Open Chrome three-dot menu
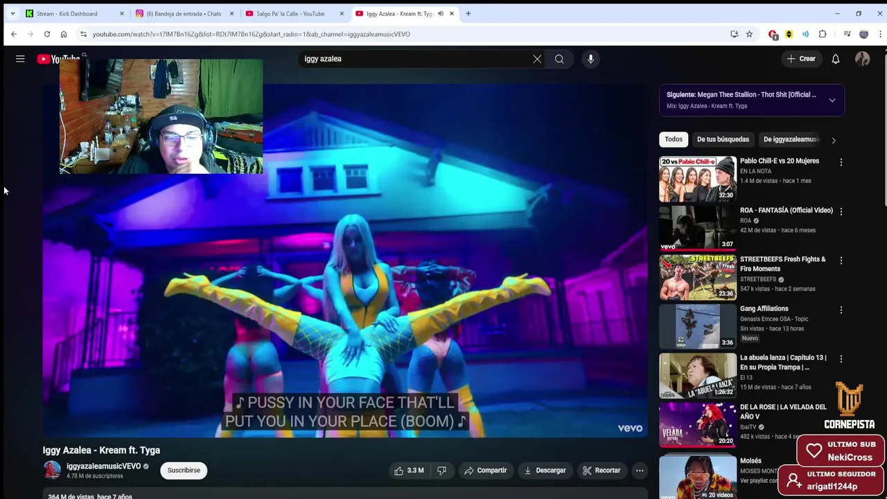 point(880,34)
